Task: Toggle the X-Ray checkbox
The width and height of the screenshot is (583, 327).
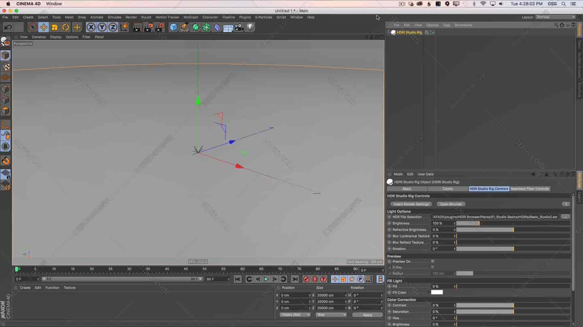Action: pos(433,267)
